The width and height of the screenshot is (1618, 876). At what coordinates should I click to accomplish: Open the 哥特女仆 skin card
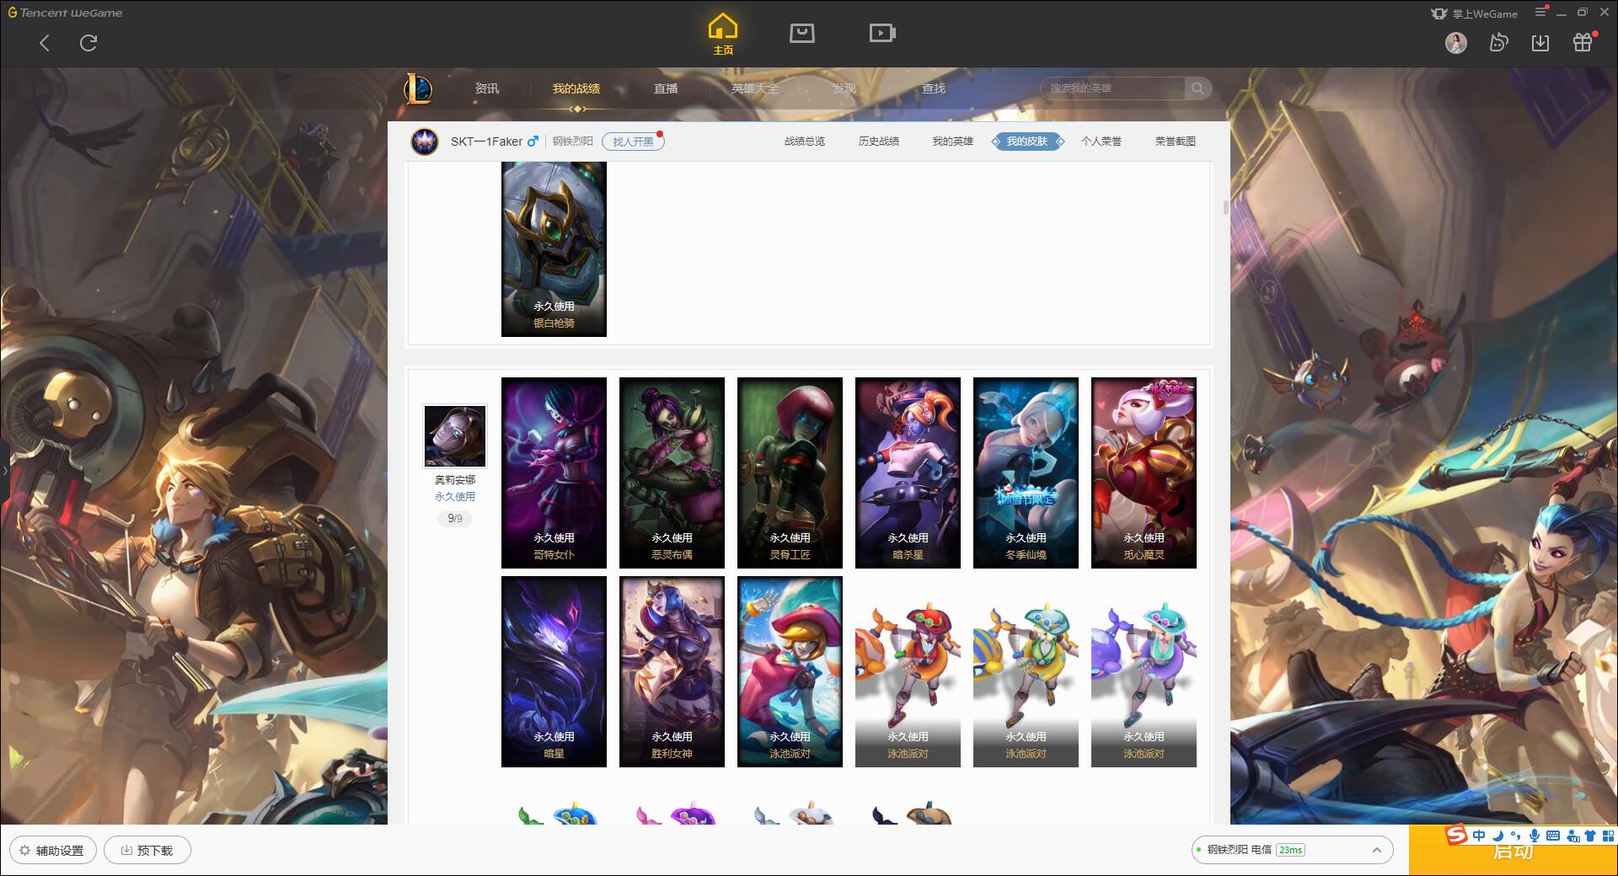tap(554, 473)
